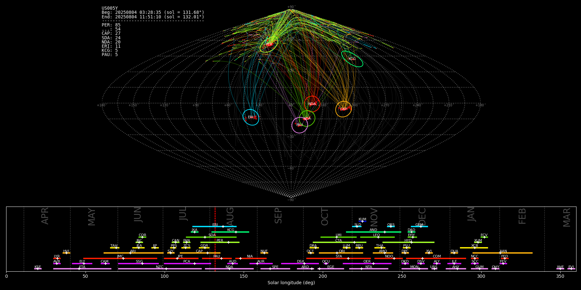The image size is (581, 290).
Task: Click the +90° label atop the sky map
Action: coord(291,7)
